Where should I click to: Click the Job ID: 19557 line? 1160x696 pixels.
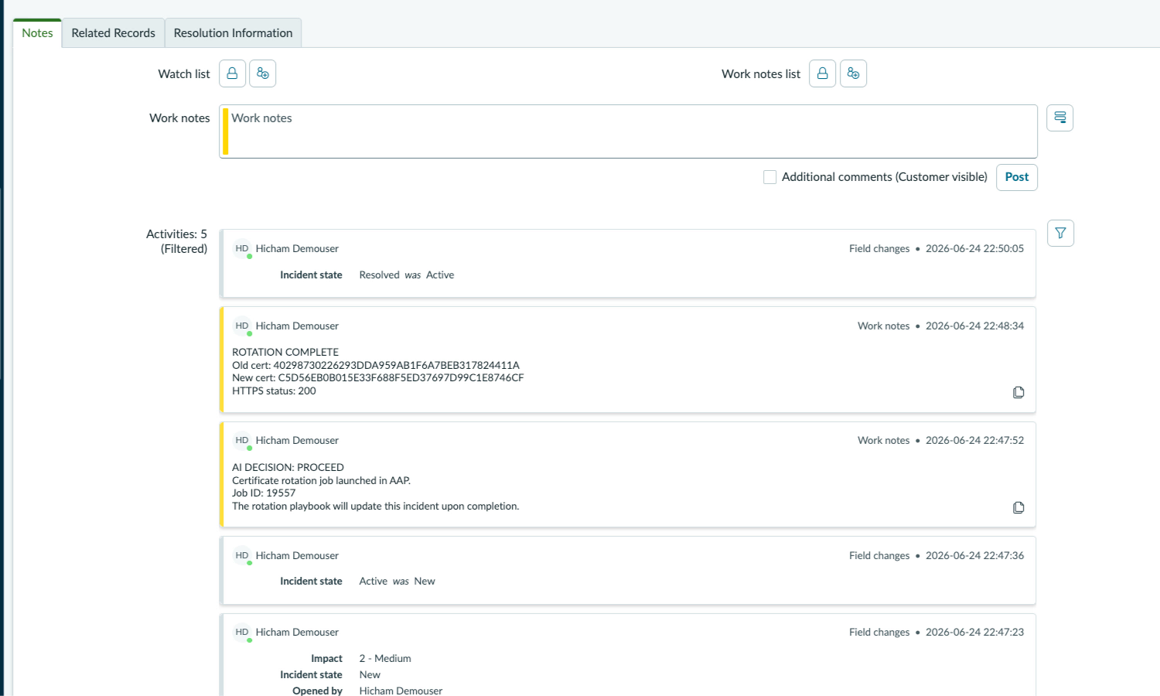[264, 493]
